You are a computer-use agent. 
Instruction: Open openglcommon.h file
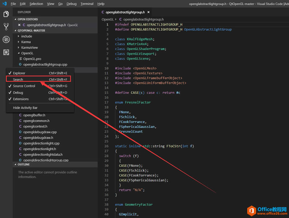pyautogui.click(x=36, y=121)
